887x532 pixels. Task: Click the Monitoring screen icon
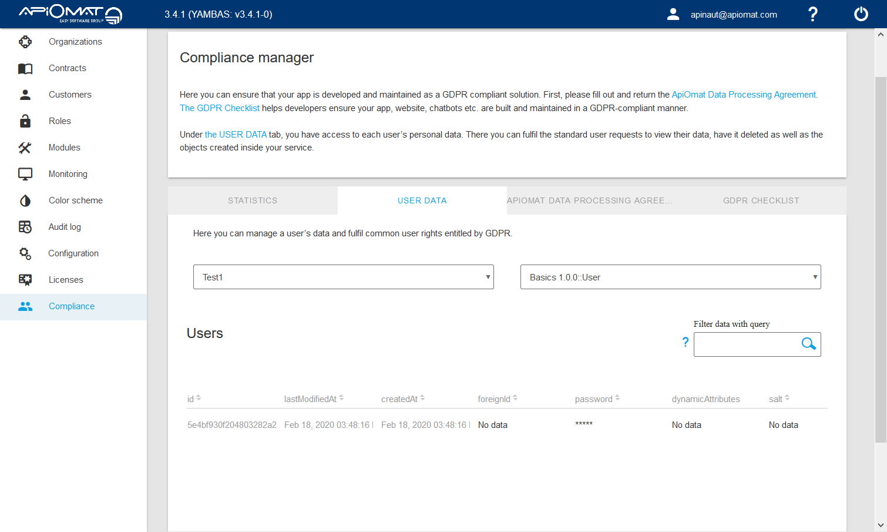(x=25, y=174)
